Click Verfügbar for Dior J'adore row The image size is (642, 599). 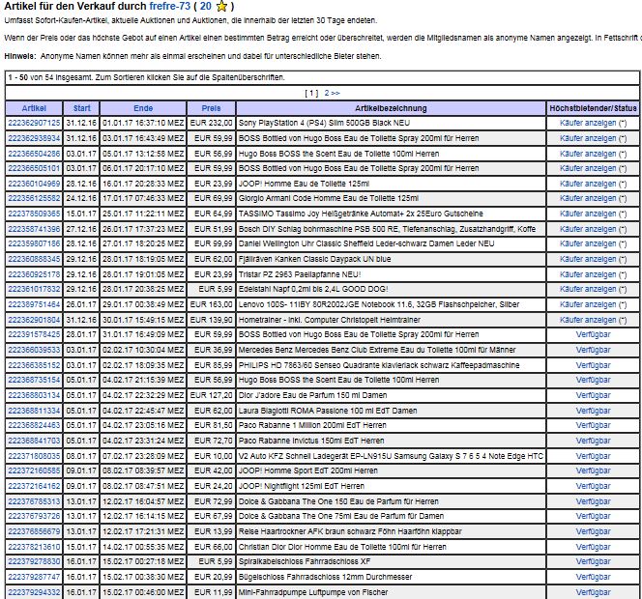coord(593,395)
